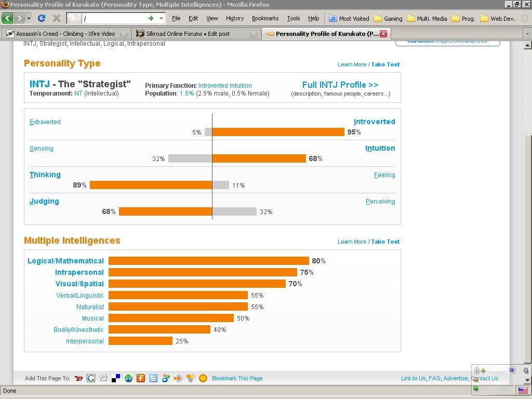Open the Tools menu
The image size is (532, 399).
tap(293, 18)
